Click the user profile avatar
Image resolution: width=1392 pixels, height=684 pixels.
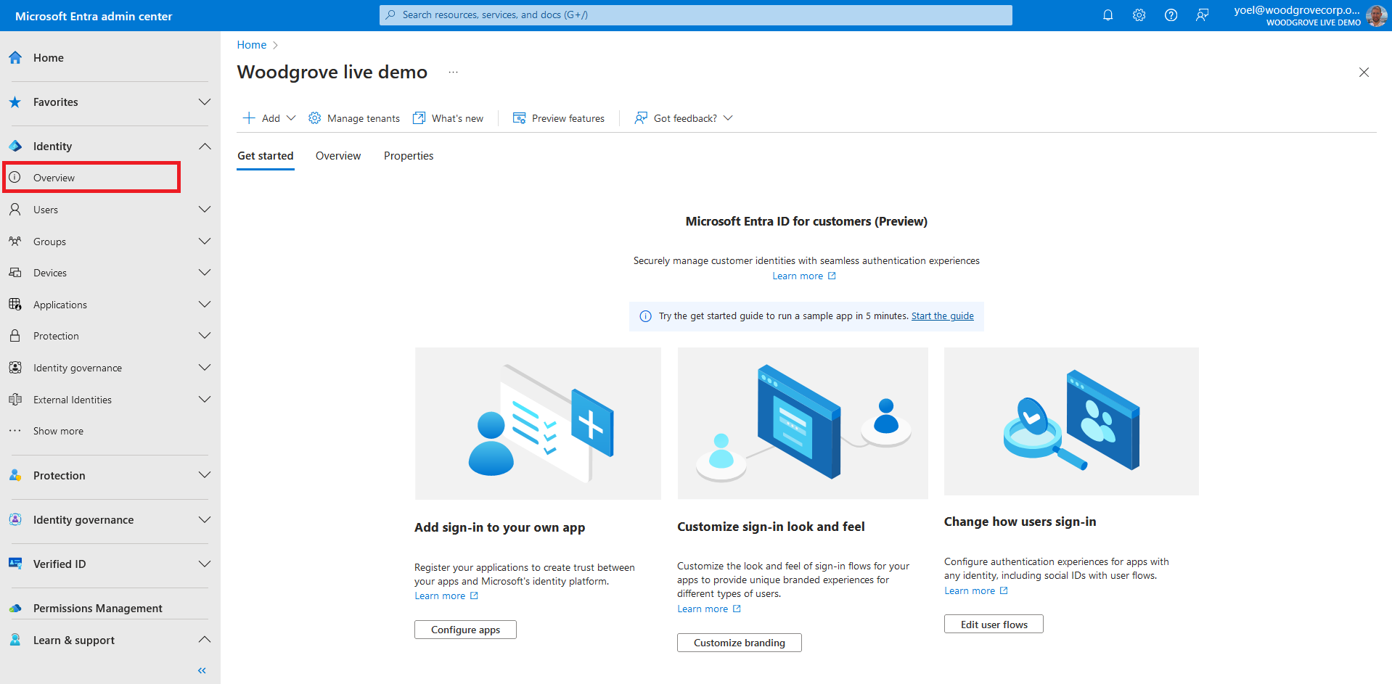click(1375, 15)
